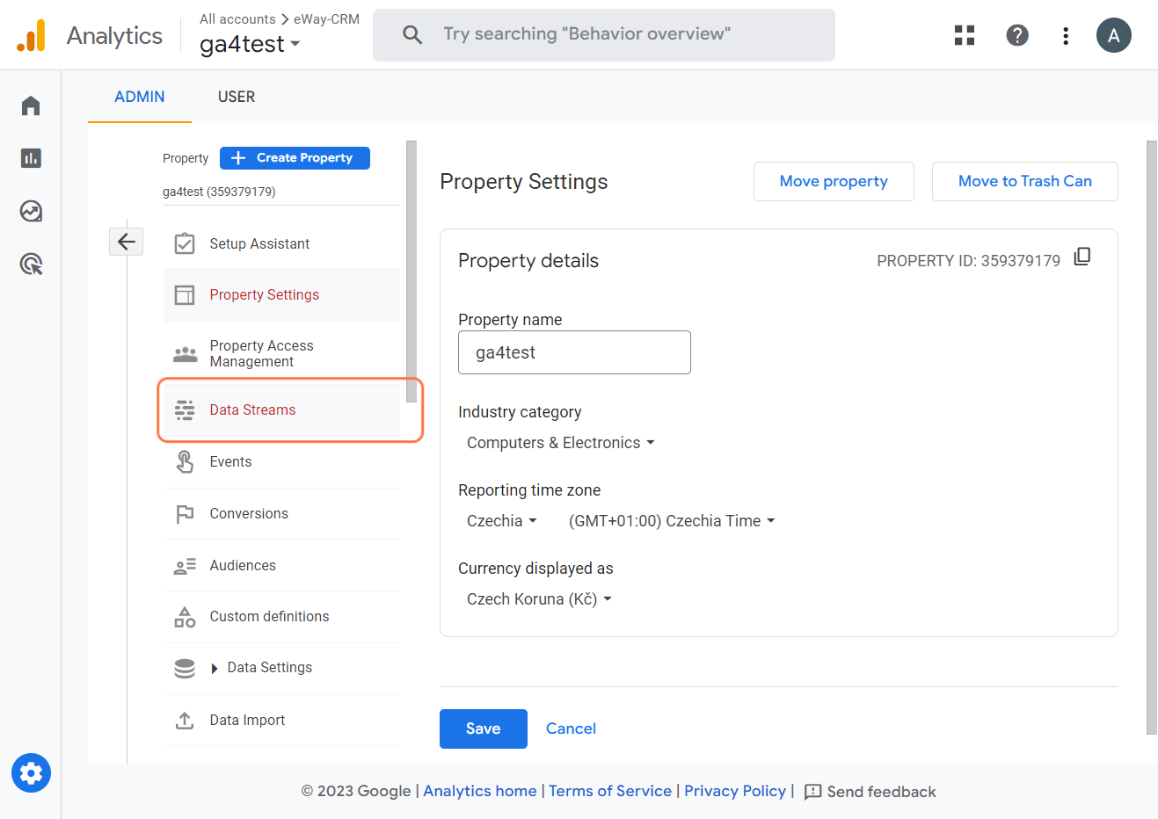Open Custom definitions menu item
The image size is (1158, 819).
click(282, 617)
